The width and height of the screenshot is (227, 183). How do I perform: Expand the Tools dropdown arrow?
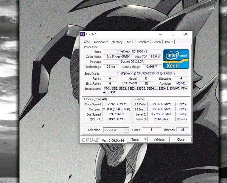point(145,139)
